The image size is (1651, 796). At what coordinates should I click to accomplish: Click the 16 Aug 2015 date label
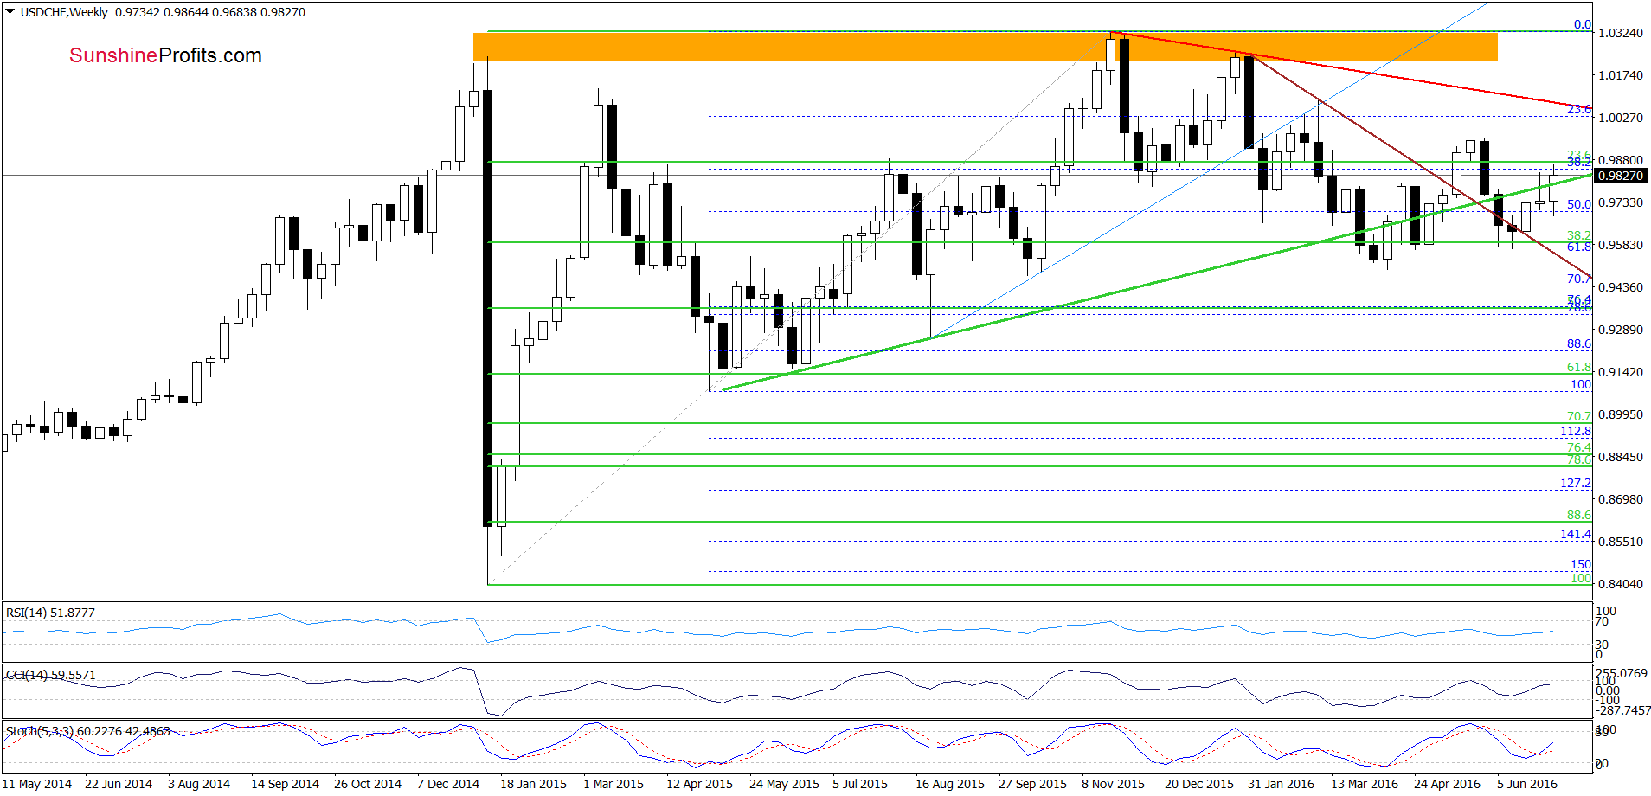950,784
